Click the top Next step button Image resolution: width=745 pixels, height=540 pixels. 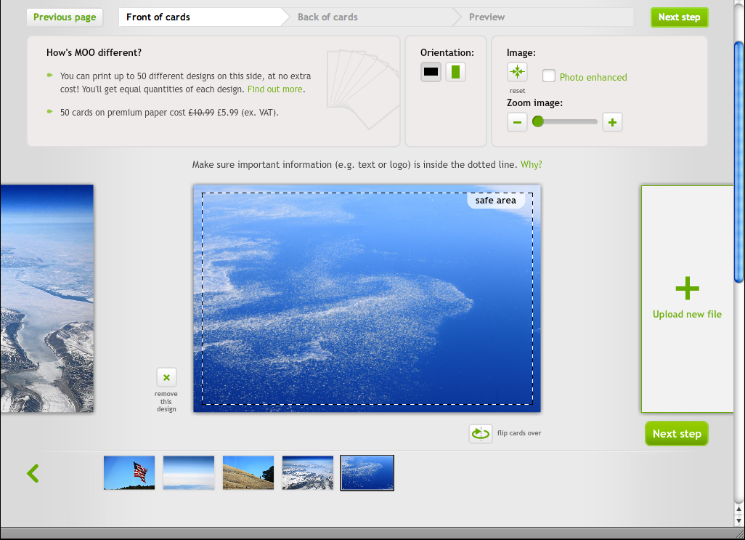pos(679,17)
